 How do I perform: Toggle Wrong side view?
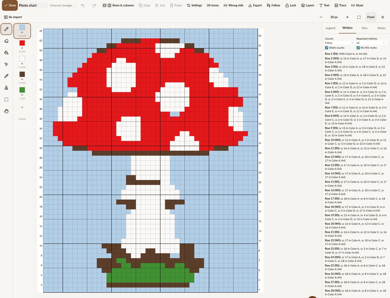[x=234, y=5]
